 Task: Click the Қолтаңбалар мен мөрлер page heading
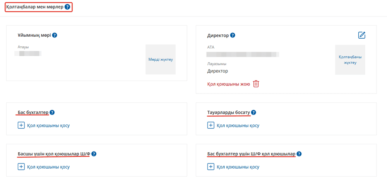pyautogui.click(x=35, y=7)
